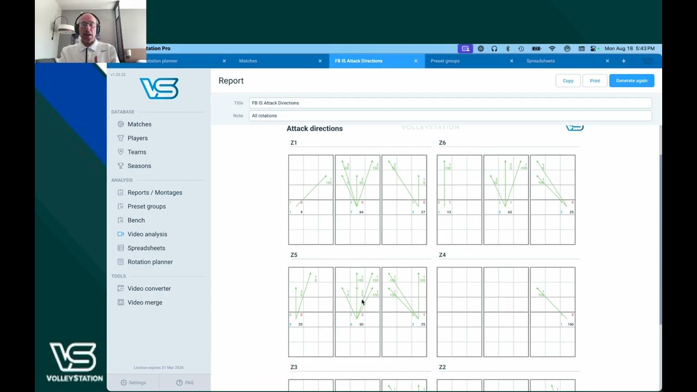Open the FAQ help link
The width and height of the screenshot is (697, 392).
coord(185,383)
